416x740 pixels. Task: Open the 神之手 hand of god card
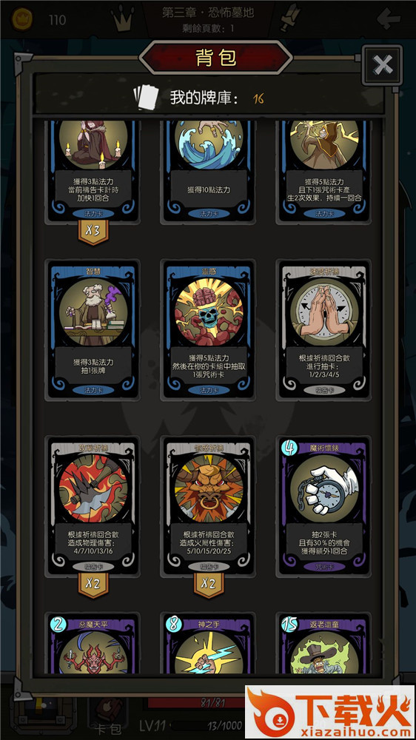[208, 645]
